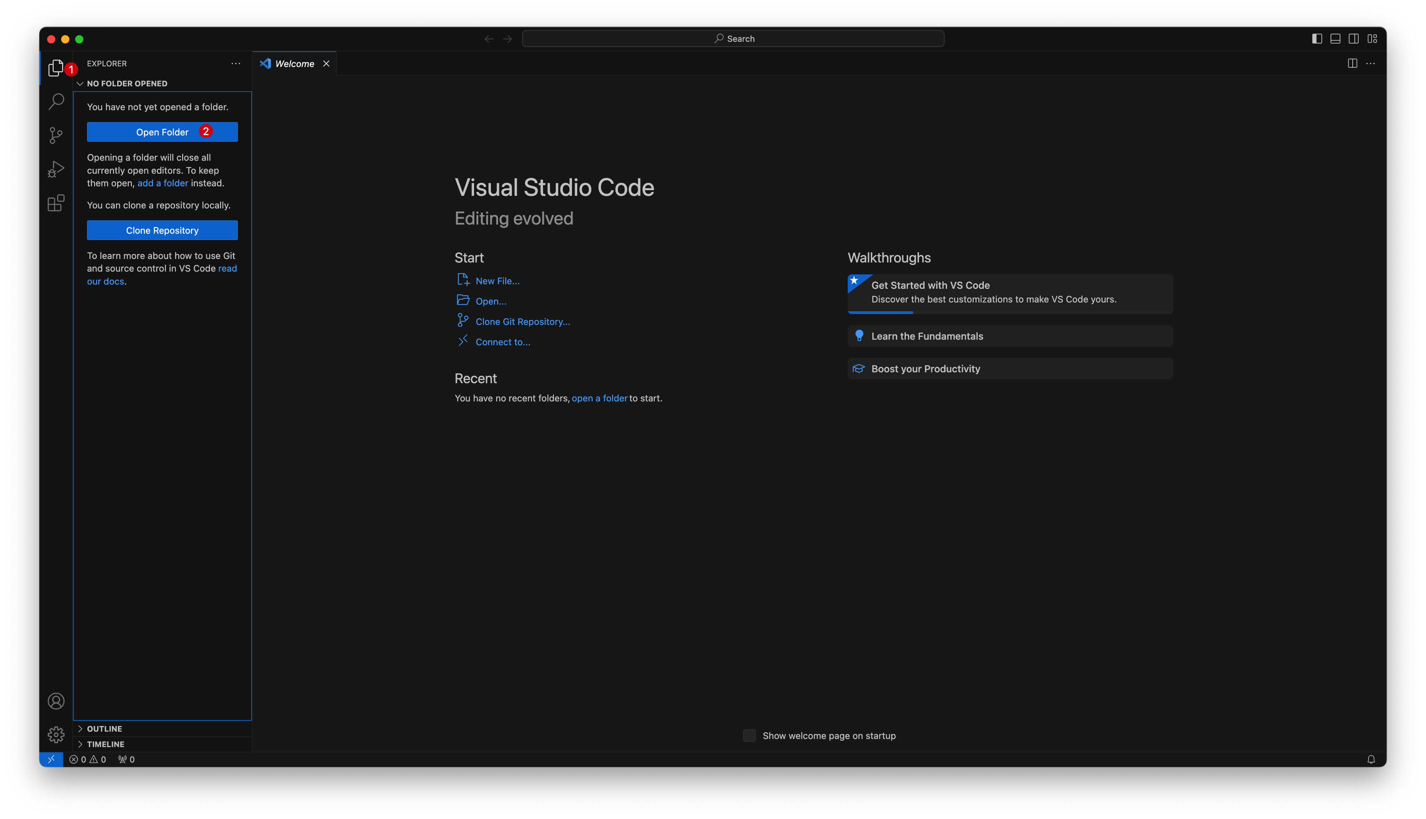This screenshot has width=1426, height=819.
Task: Select the VS Code icon in title bar
Action: tap(265, 63)
